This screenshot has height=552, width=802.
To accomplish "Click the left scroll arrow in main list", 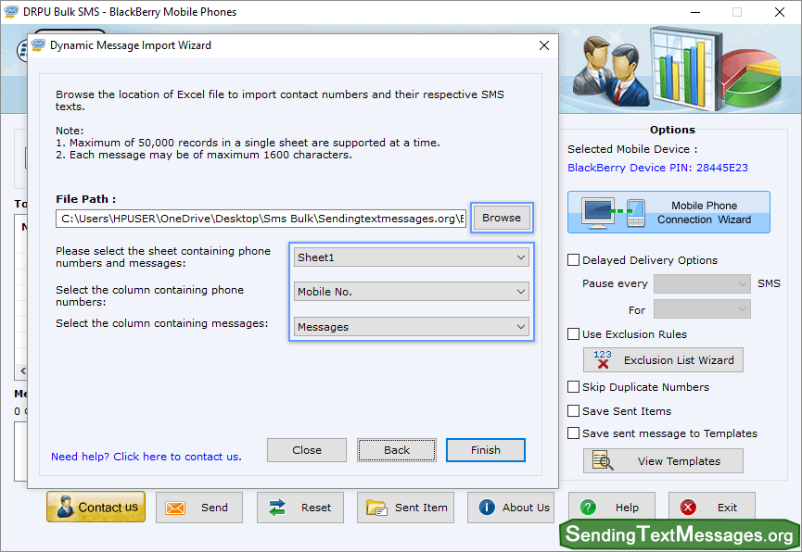I will (x=22, y=370).
